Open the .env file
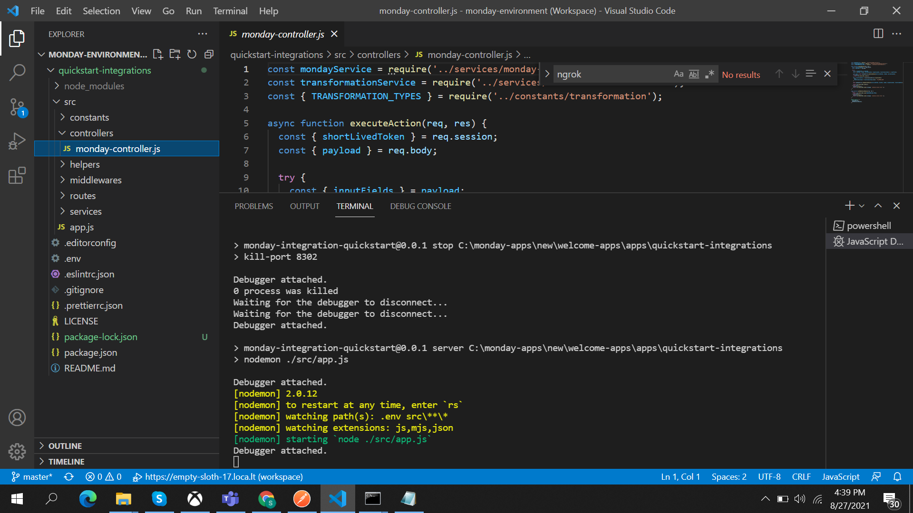The height and width of the screenshot is (513, 913). (72, 258)
